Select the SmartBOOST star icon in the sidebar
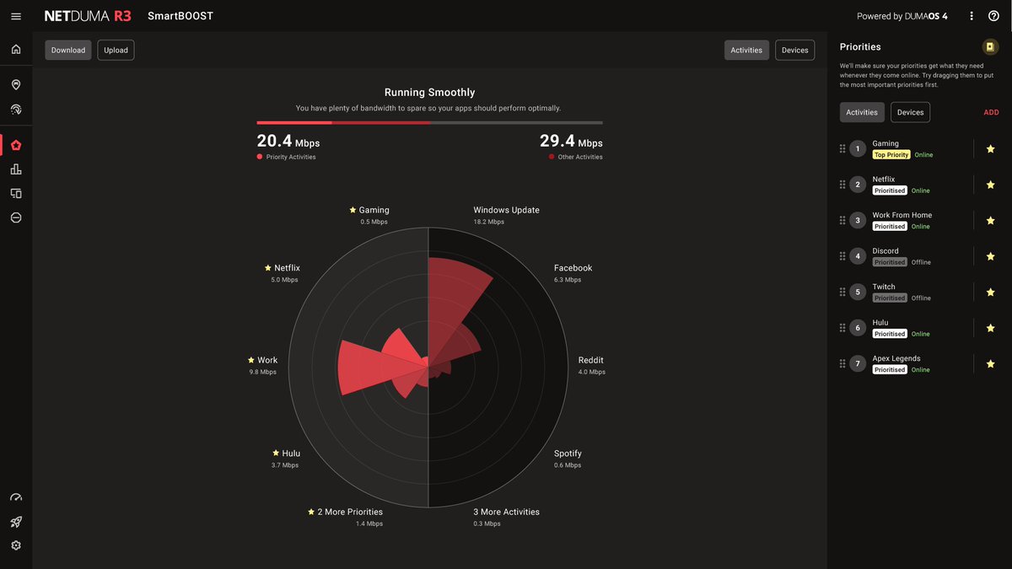This screenshot has height=569, width=1012. (15, 144)
